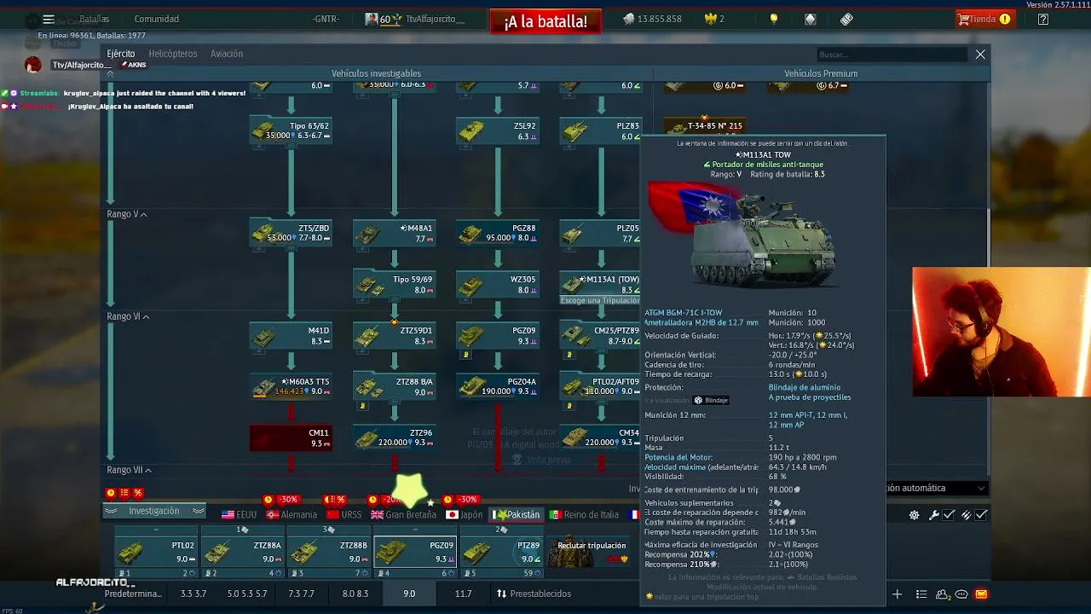Select the URSS nation tab
This screenshot has width=1091, height=614.
pyautogui.click(x=344, y=515)
